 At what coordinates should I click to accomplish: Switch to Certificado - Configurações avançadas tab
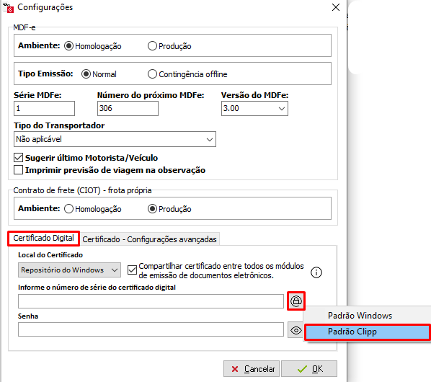click(x=149, y=239)
